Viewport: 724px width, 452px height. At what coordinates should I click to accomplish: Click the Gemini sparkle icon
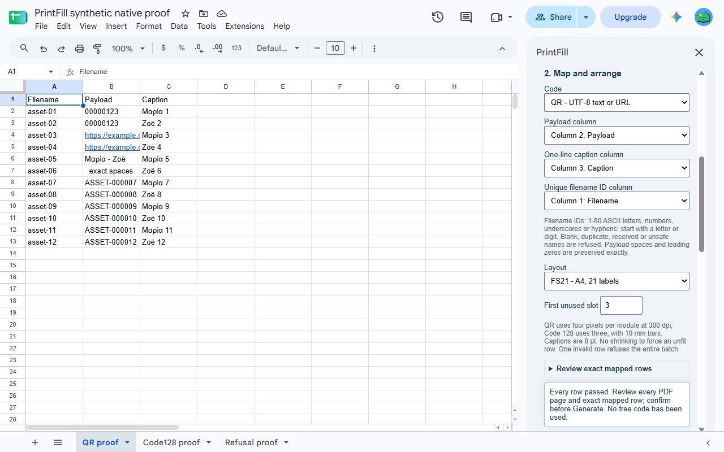[x=676, y=17]
